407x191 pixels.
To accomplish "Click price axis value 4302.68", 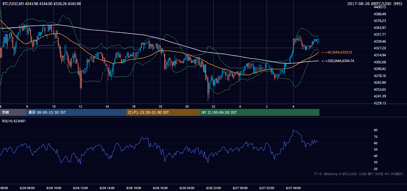I will tap(380, 62).
